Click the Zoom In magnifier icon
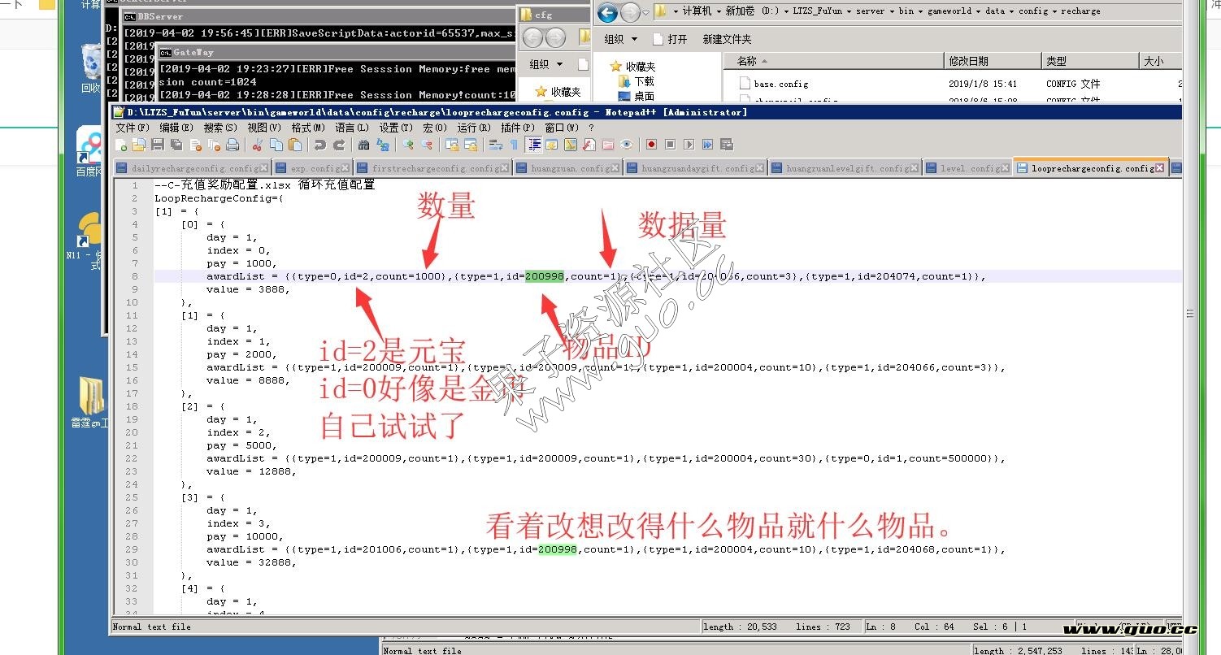1221x655 pixels. (x=408, y=145)
